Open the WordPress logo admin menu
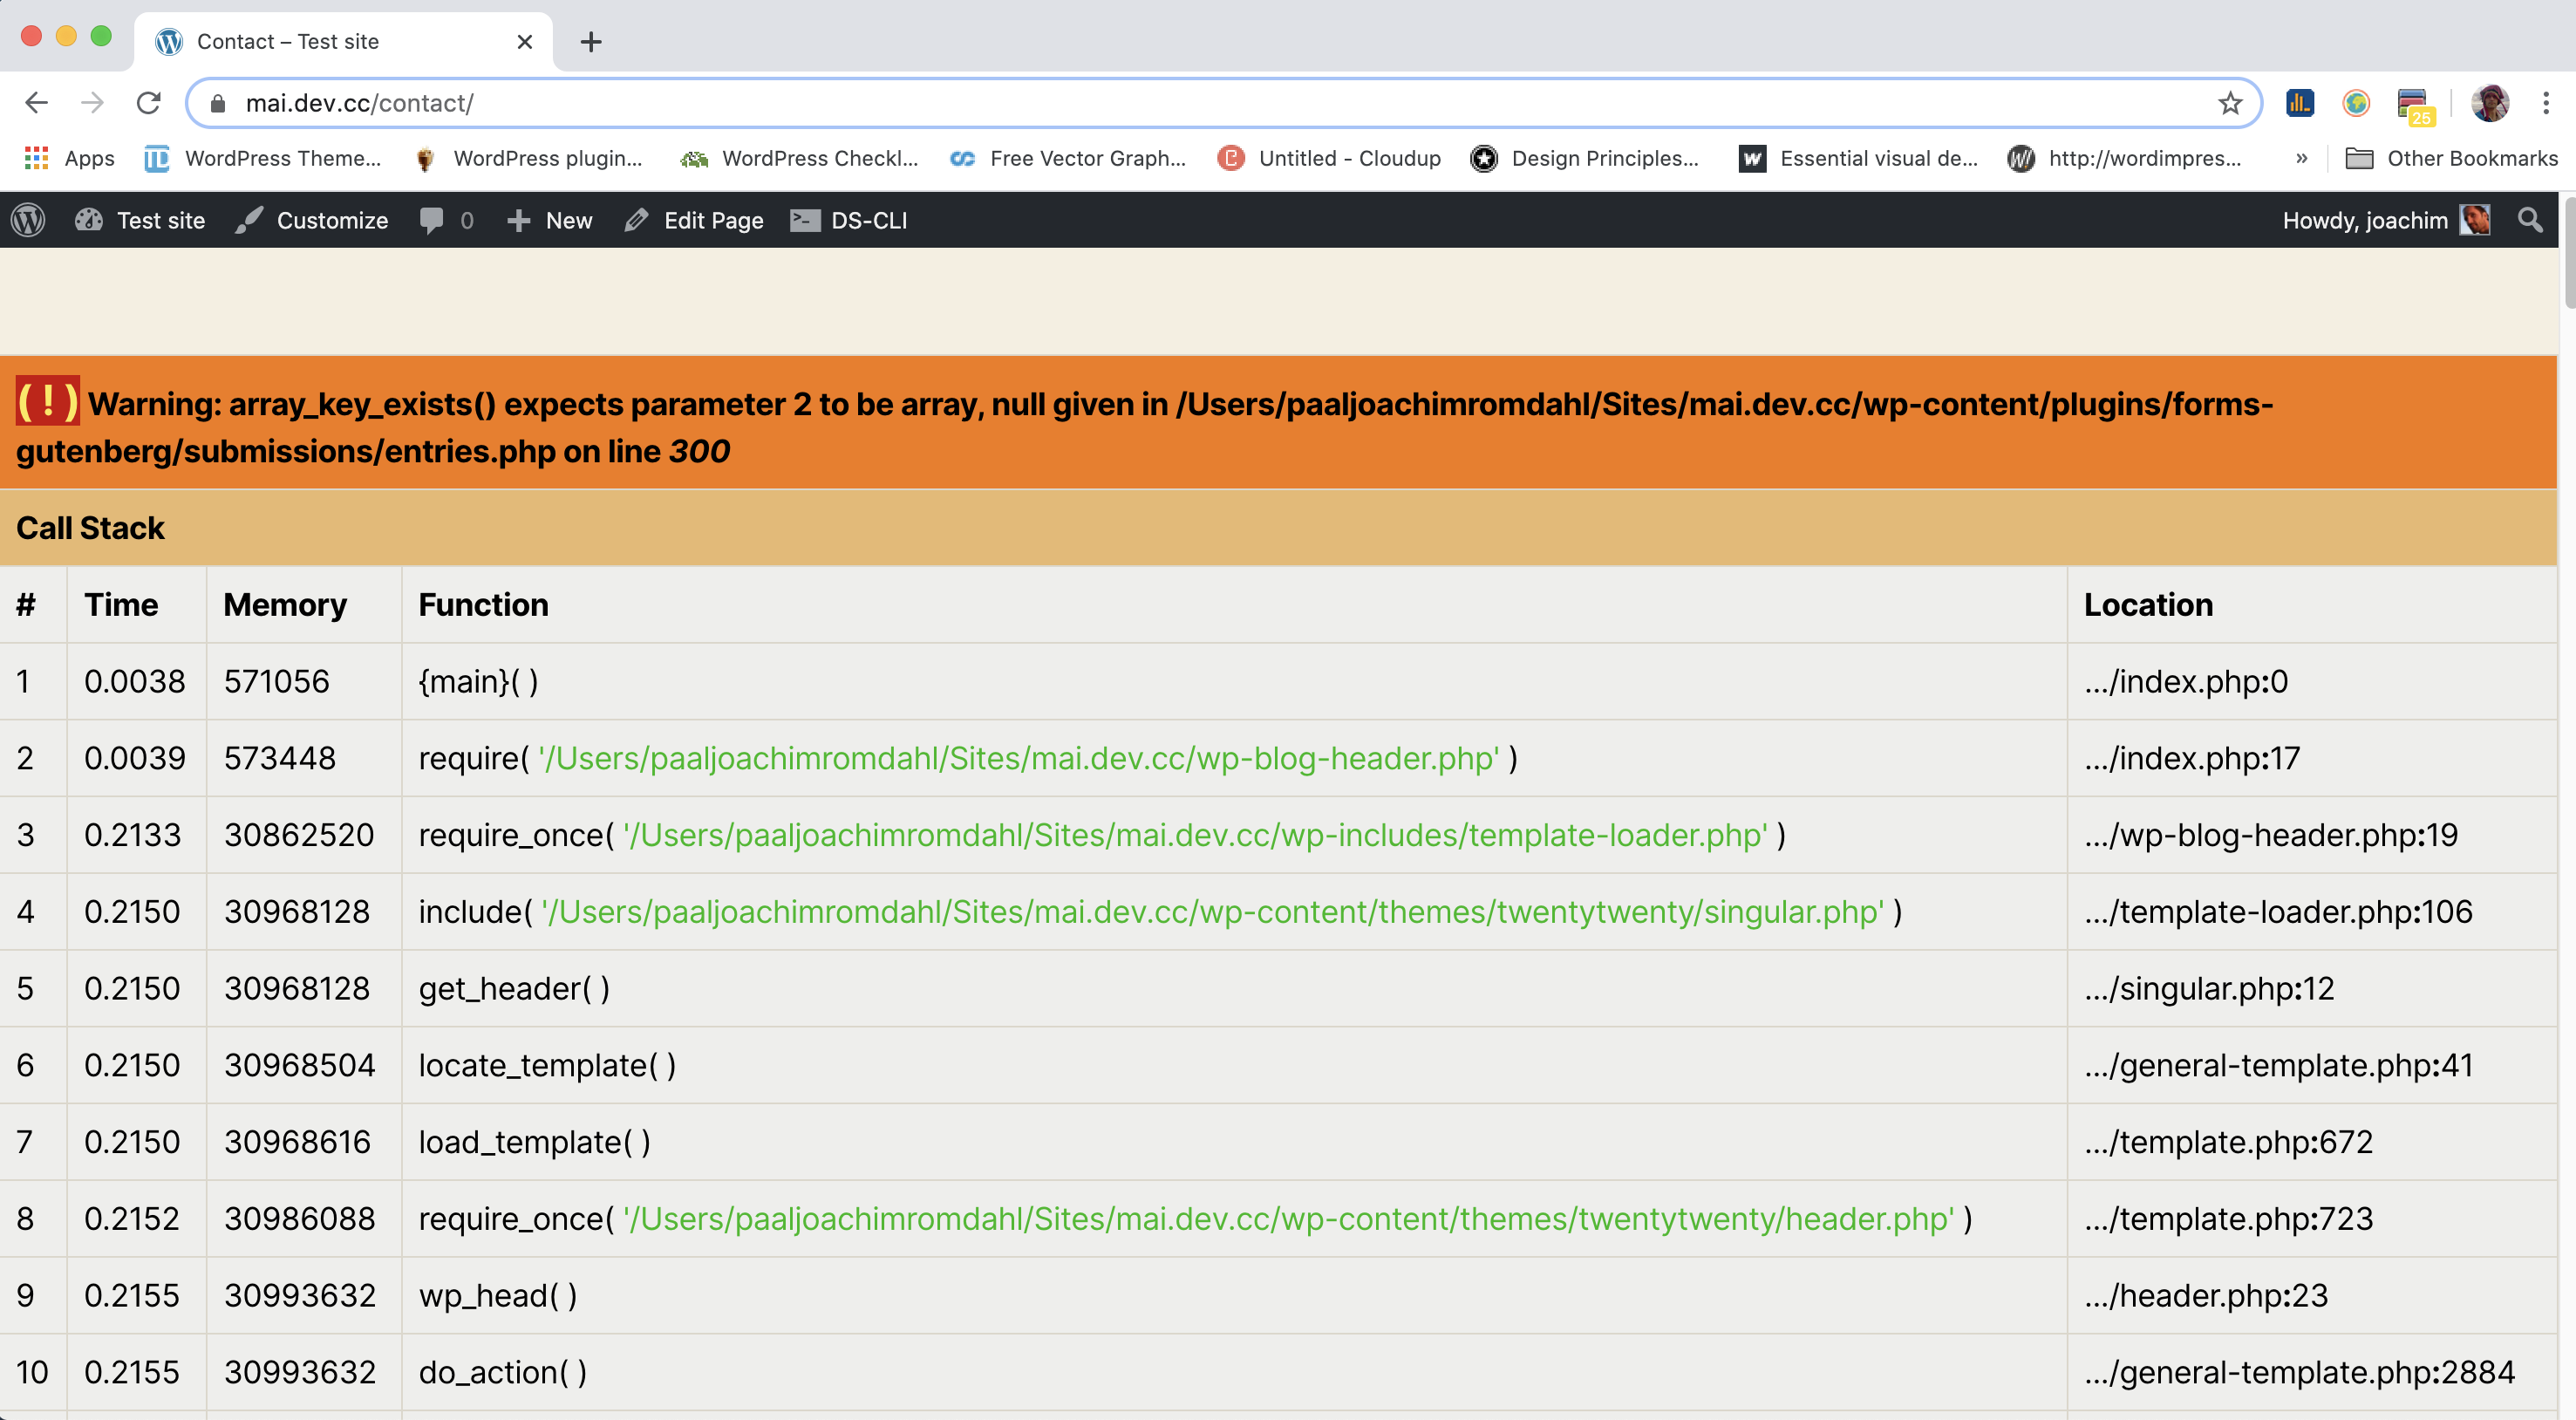Screen dimensions: 2576x1420 point(28,220)
